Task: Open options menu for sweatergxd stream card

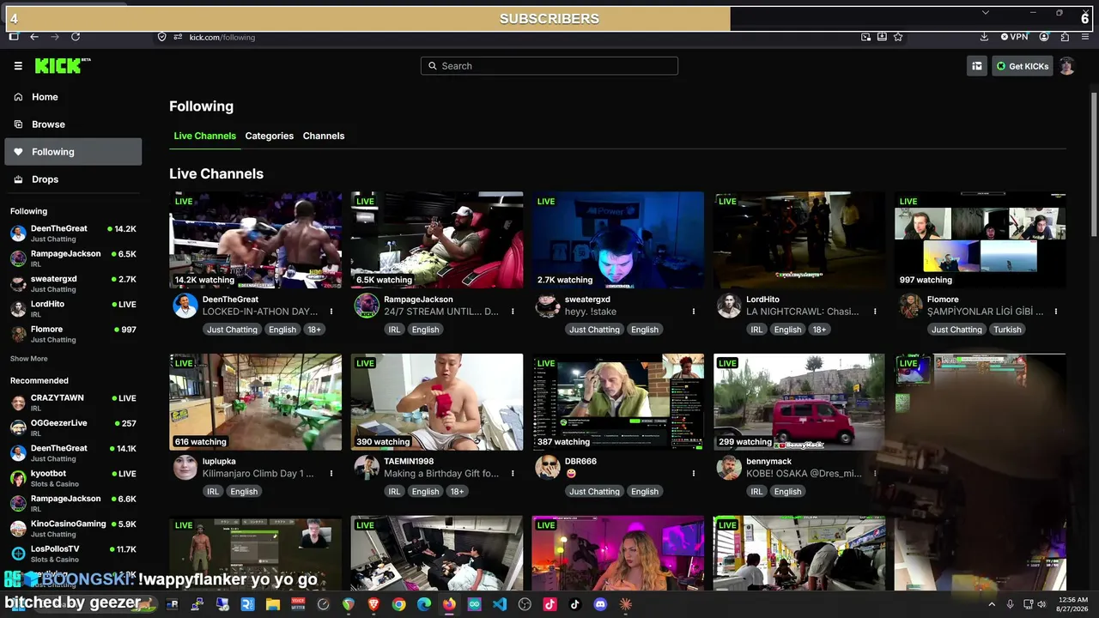Action: coord(694,312)
